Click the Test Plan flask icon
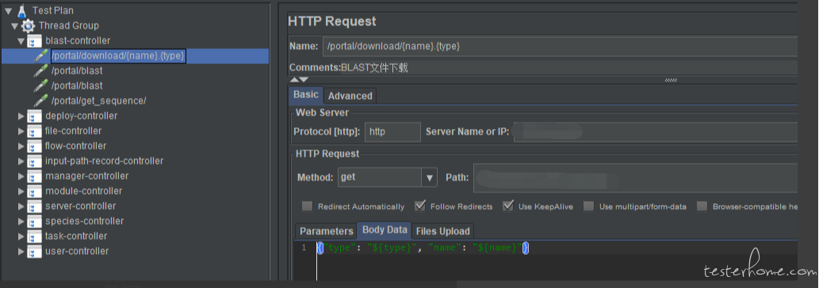Screen dimensions: 819x288 tap(22, 10)
